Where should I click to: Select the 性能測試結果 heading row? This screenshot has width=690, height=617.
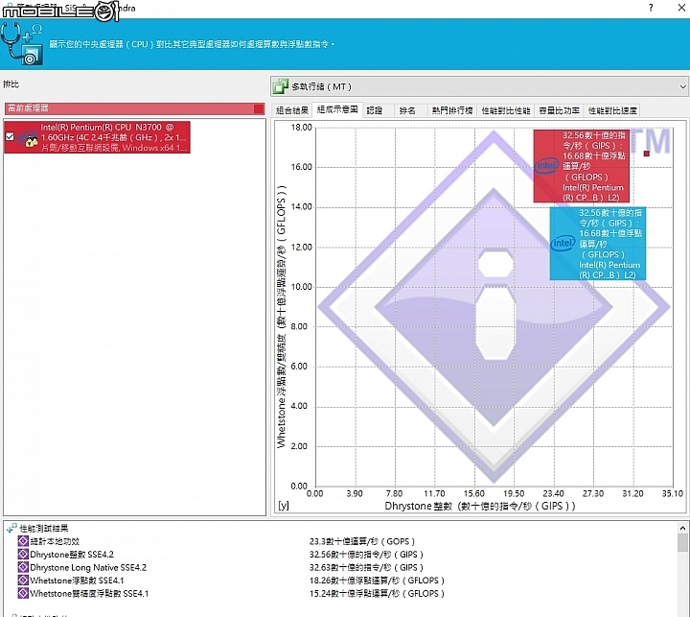pyautogui.click(x=43, y=528)
